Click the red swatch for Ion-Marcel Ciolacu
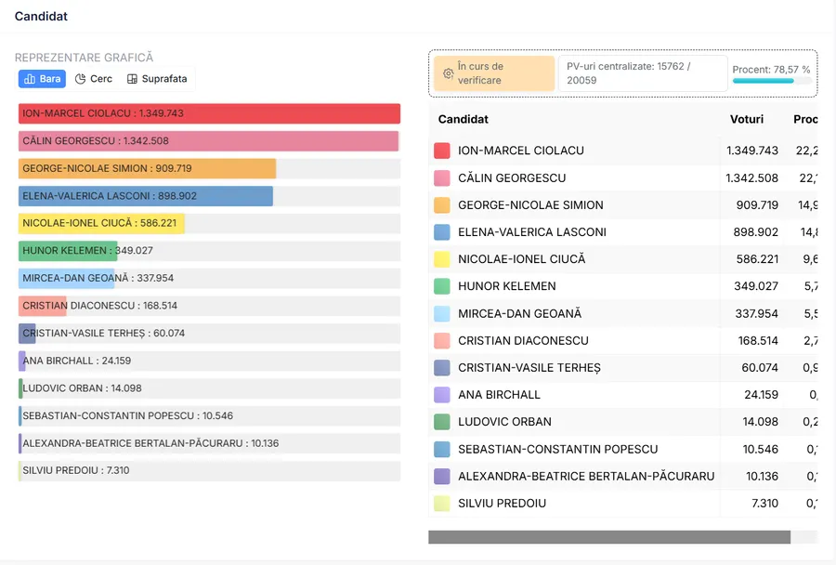 point(442,151)
